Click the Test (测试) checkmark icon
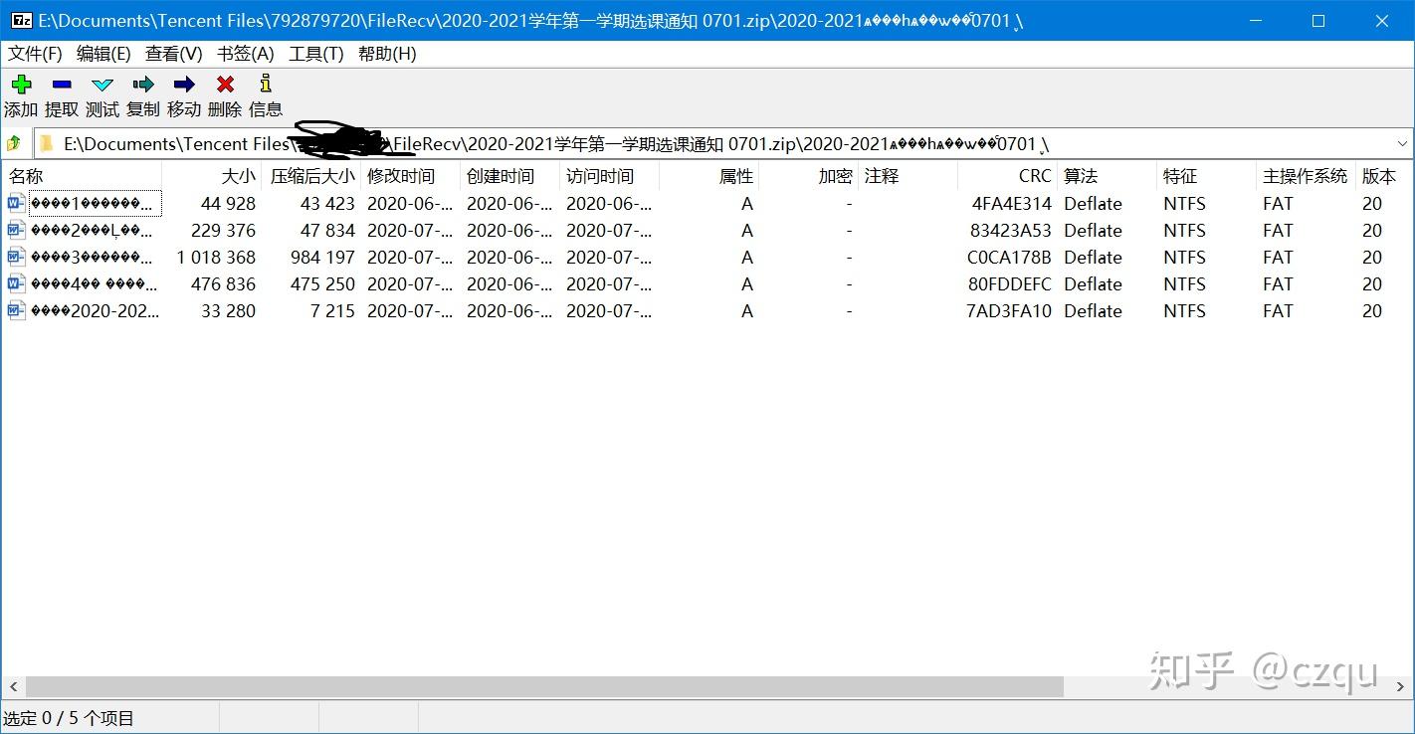Viewport: 1415px width, 734px height. (101, 85)
